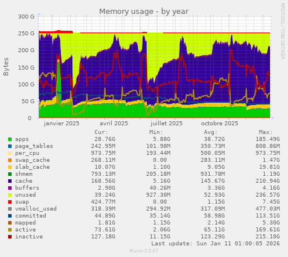Select the 'swap_cache' legend label
Screen dimensions: 288x257
point(32,160)
